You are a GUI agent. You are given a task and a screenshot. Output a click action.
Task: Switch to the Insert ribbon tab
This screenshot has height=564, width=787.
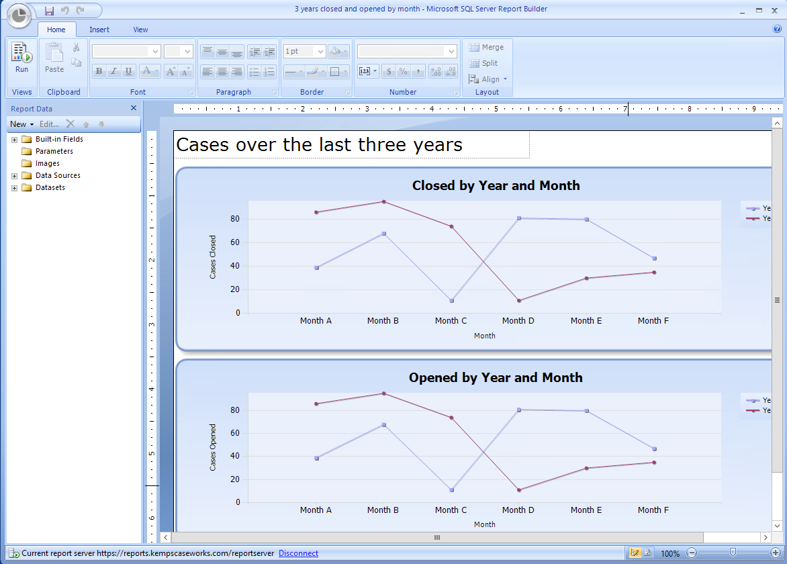99,30
